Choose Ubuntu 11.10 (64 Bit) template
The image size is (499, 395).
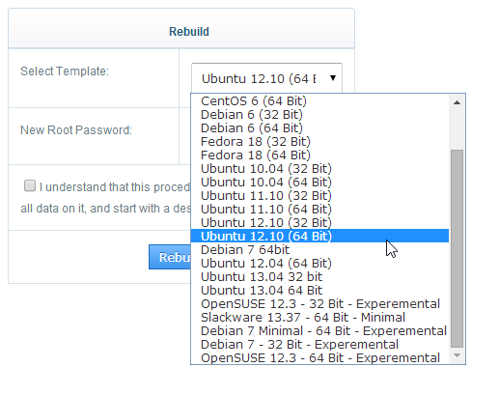(x=319, y=210)
